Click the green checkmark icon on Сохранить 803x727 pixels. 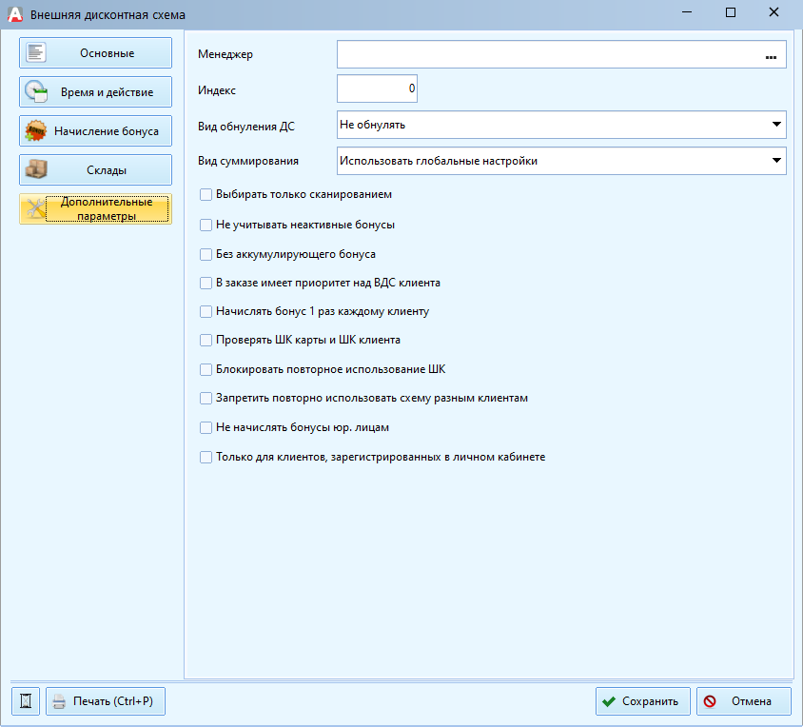tap(609, 701)
